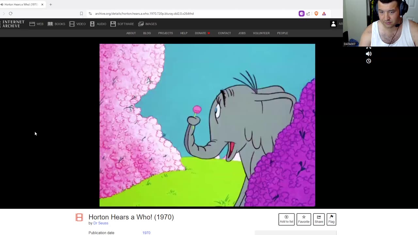Open the Audio section speaker icon
Image resolution: width=418 pixels, height=235 pixels.
92,24
